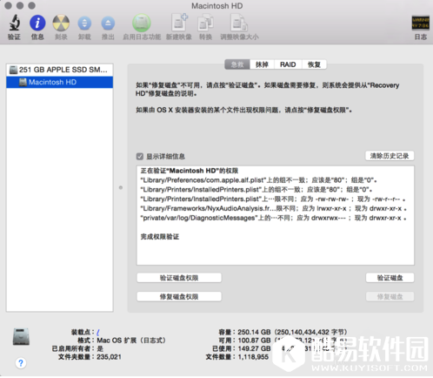
Task: Click the 清除历史记录 button
Action: tap(390, 156)
